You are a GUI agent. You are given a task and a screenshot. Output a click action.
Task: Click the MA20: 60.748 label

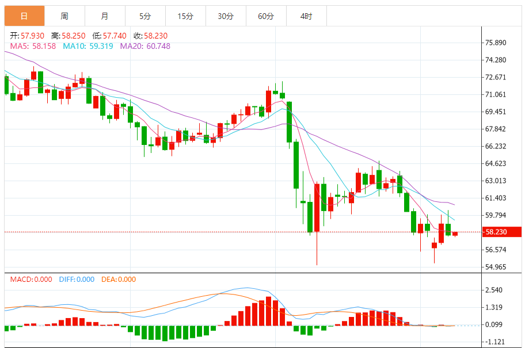click(145, 46)
